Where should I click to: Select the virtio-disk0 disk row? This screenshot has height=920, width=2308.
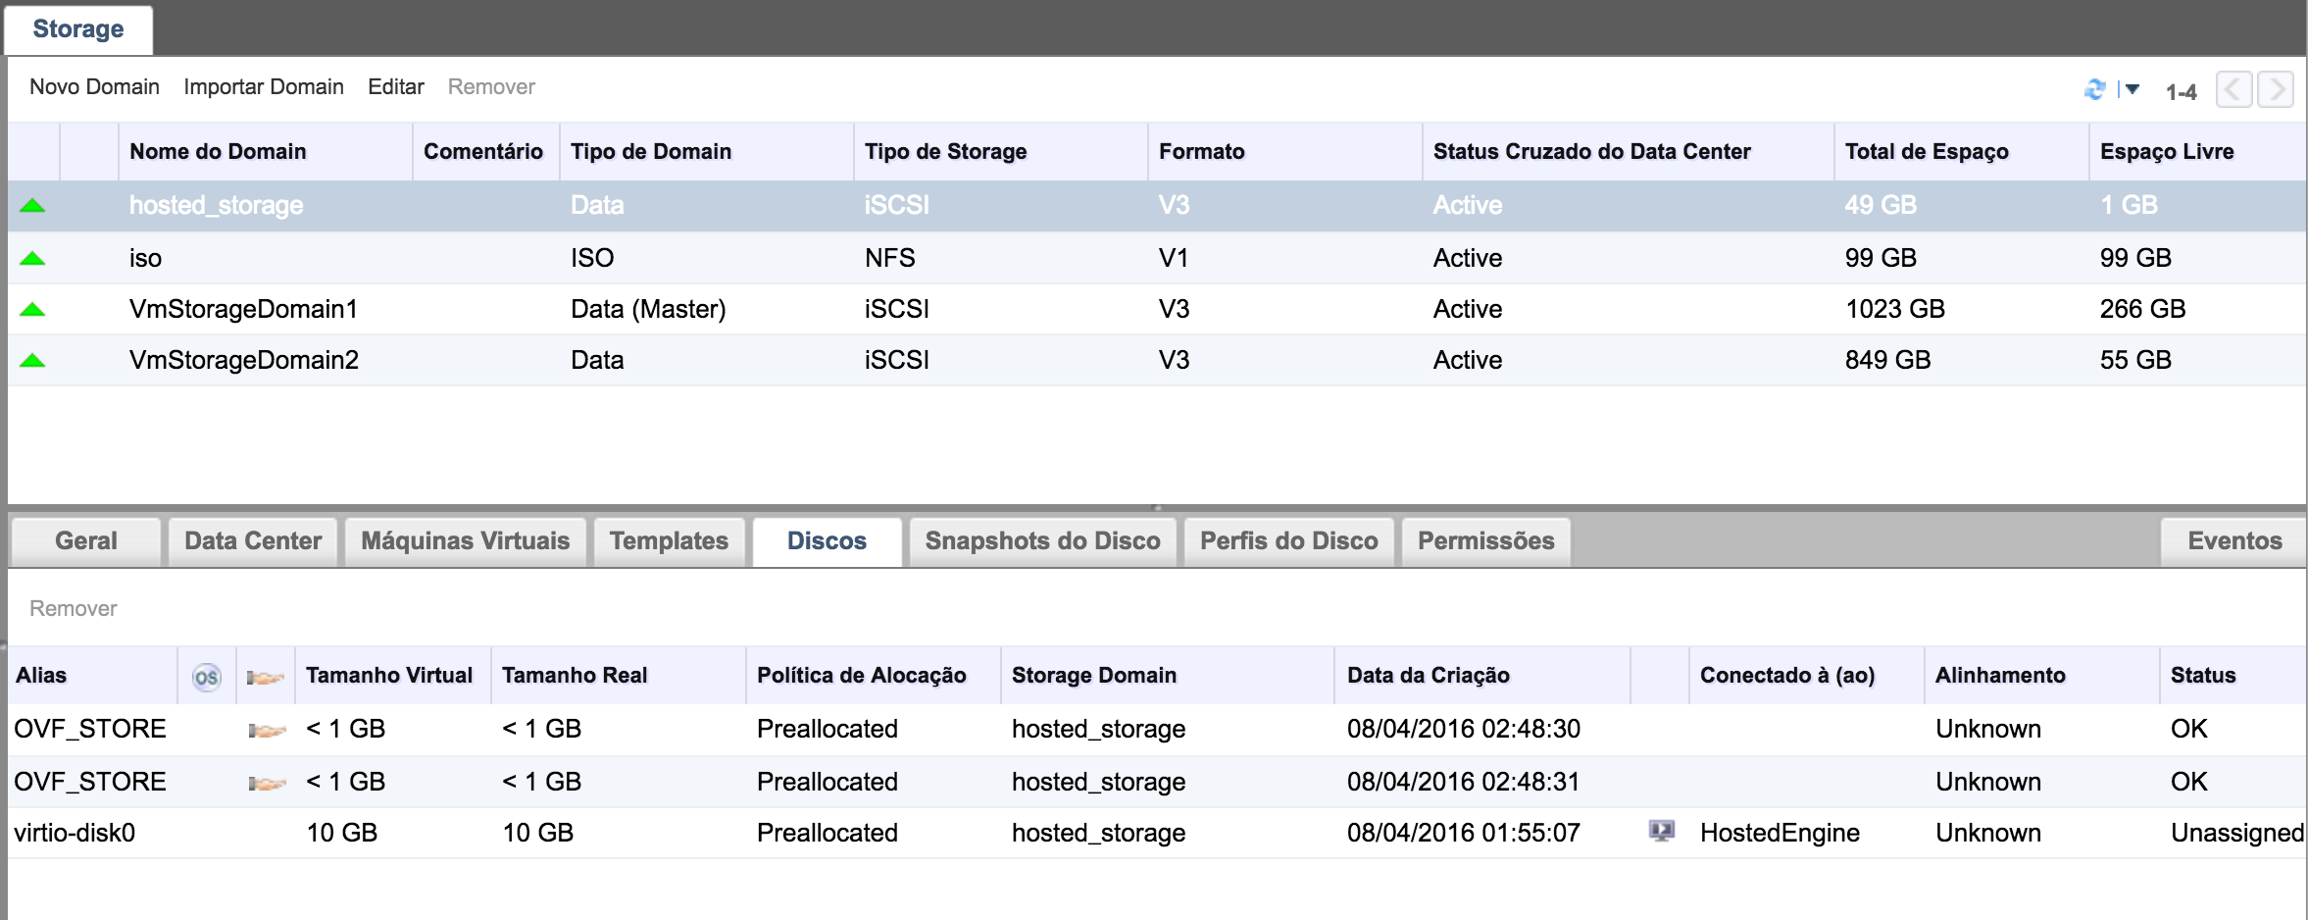pyautogui.click(x=75, y=833)
